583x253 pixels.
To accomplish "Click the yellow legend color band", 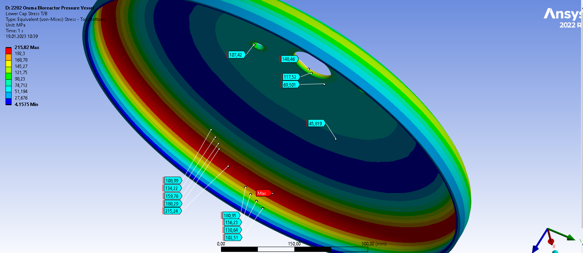I will (8, 63).
